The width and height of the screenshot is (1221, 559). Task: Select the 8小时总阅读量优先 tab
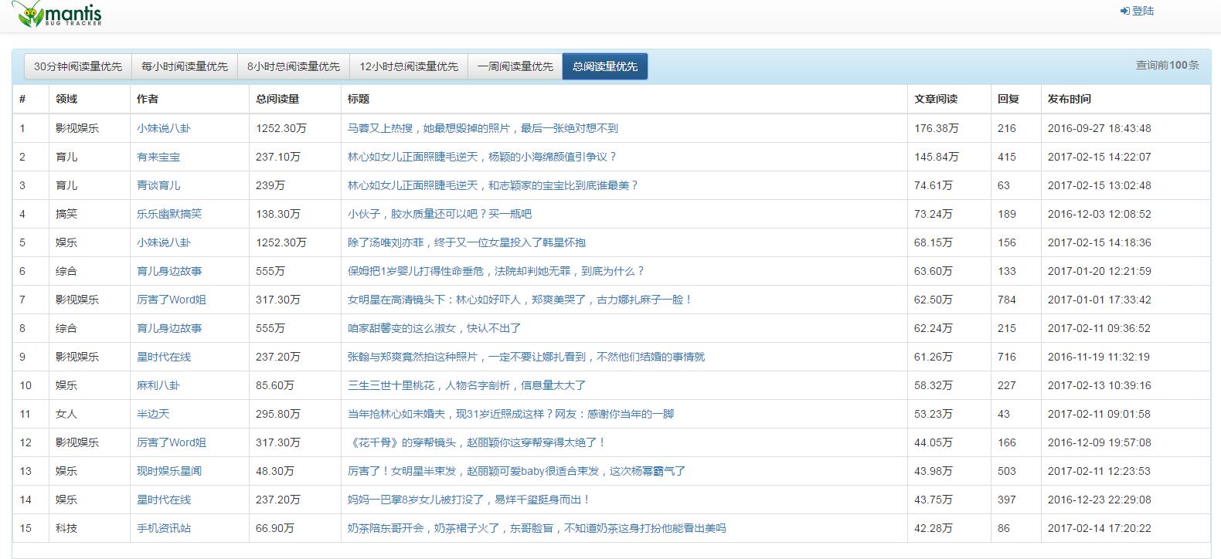[294, 66]
